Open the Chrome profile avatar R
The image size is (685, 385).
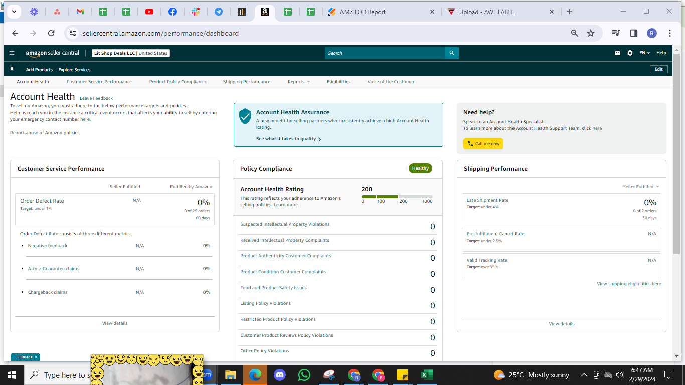652,33
